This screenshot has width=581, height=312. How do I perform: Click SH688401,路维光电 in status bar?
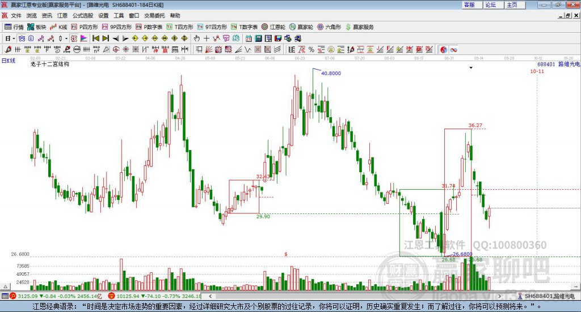(x=549, y=296)
